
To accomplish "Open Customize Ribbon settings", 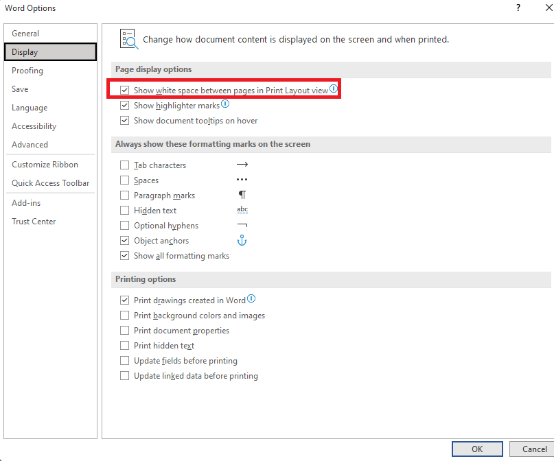I will (x=51, y=165).
